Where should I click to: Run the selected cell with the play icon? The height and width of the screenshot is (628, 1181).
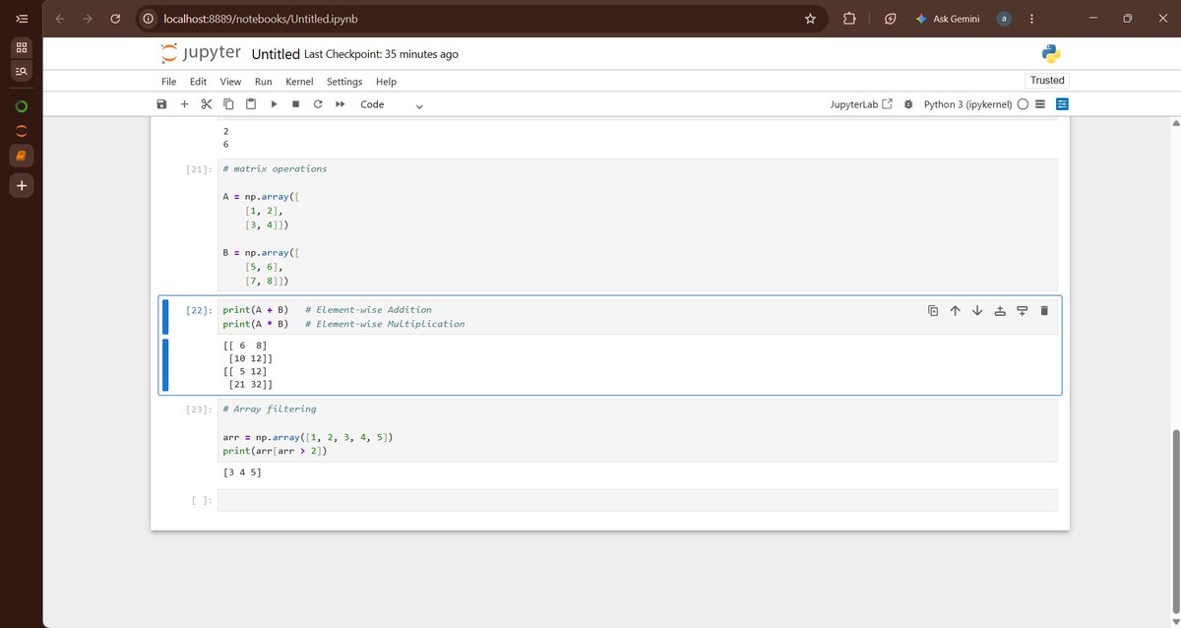point(274,104)
